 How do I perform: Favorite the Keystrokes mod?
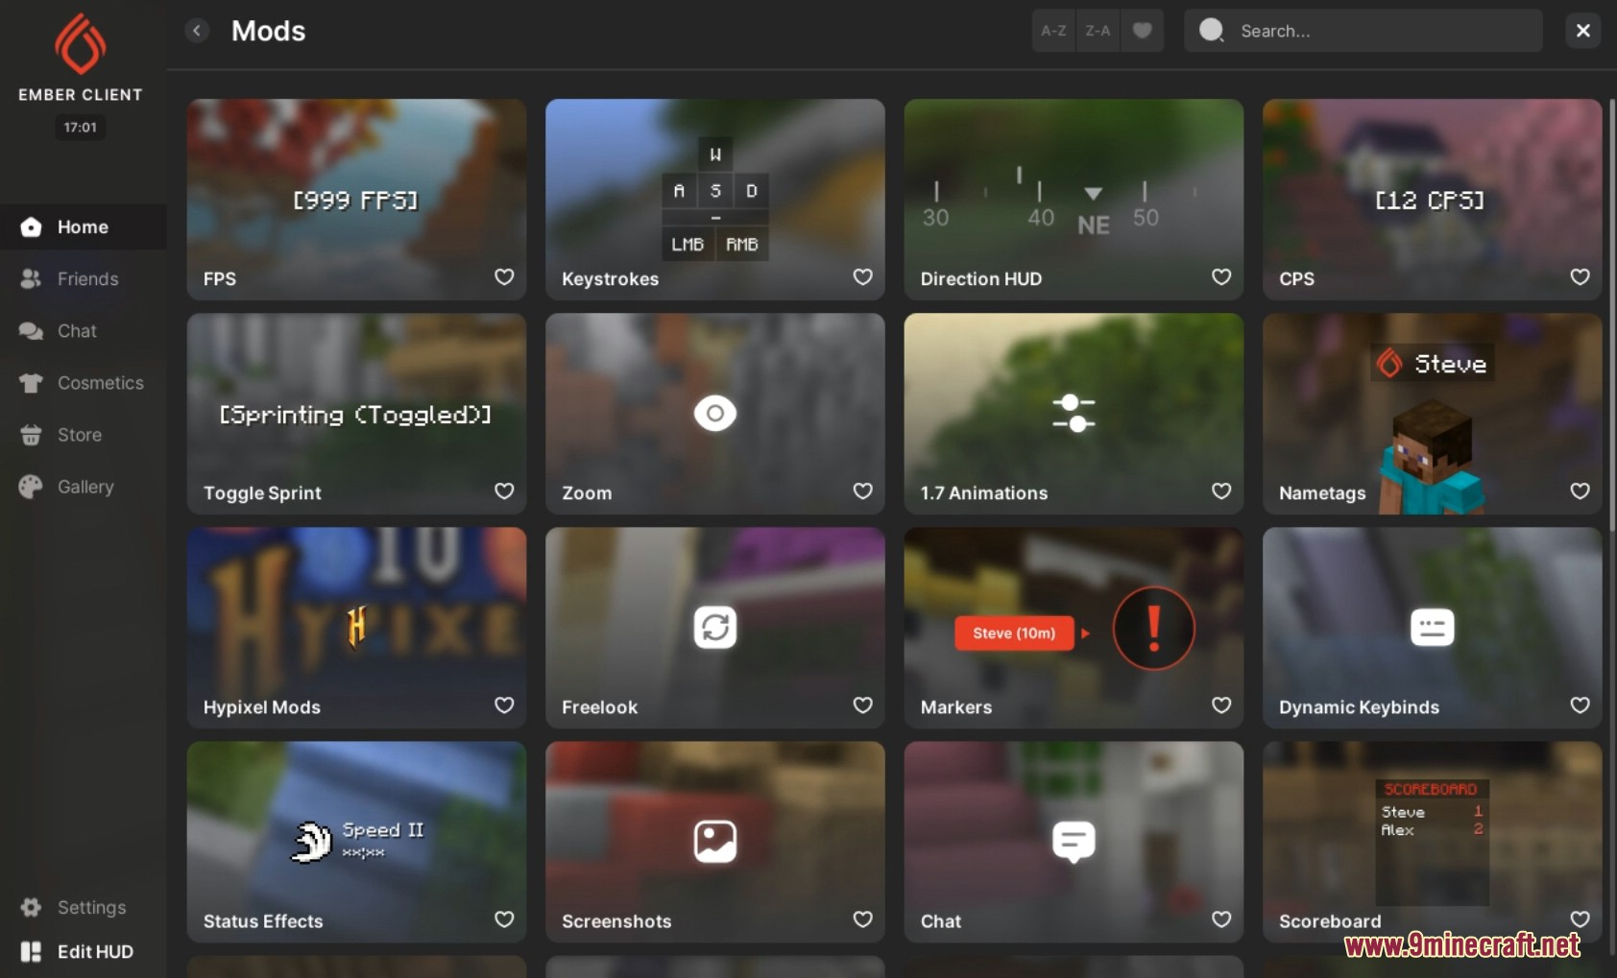point(863,277)
